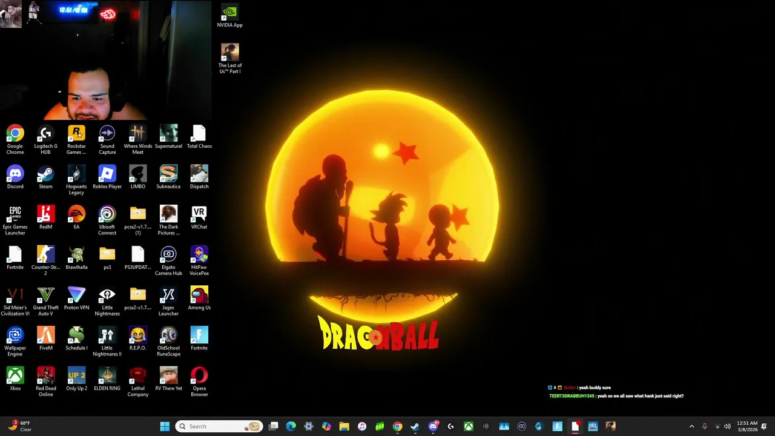Open FiveM desktop shortcut
775x436 pixels.
[45, 339]
